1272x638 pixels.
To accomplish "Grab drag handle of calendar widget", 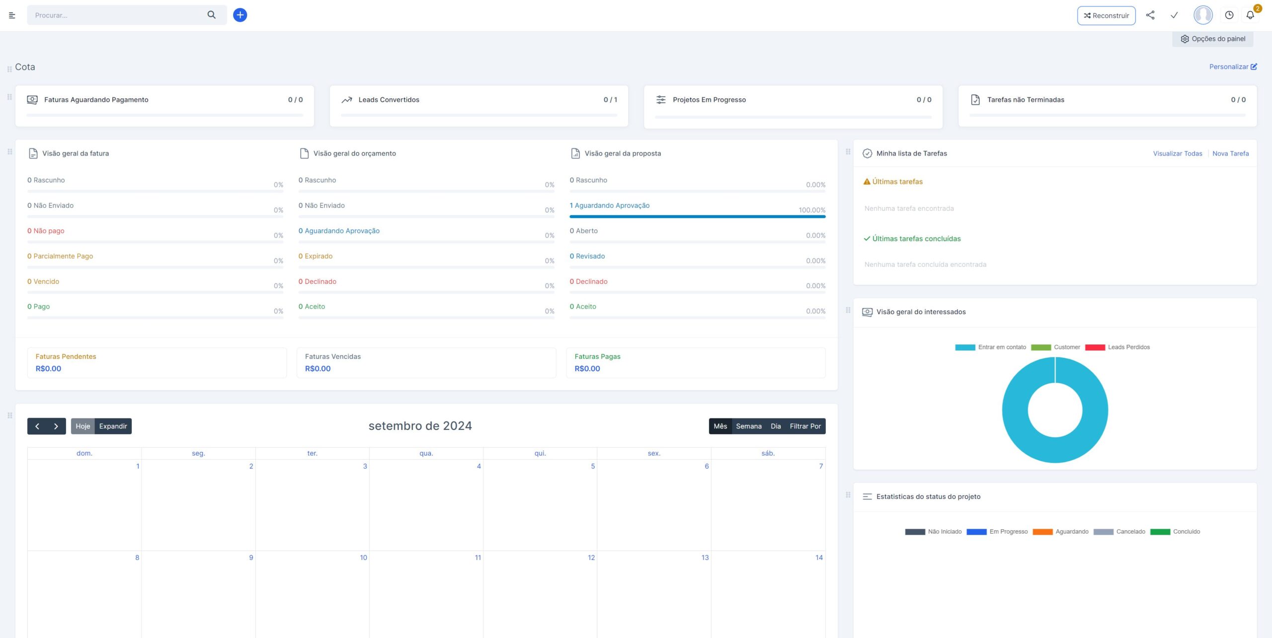I will pos(9,415).
